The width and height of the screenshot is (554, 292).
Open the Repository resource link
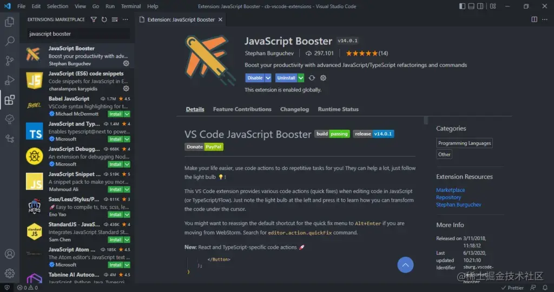[449, 197]
